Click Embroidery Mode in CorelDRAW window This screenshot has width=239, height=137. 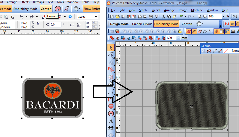(25, 9)
